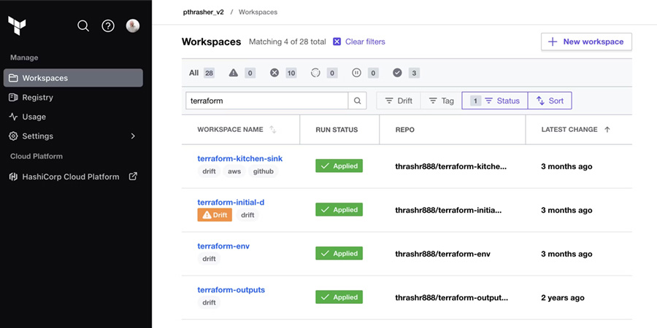The height and width of the screenshot is (328, 657).
Task: Click the New workspace button
Action: (x=587, y=42)
